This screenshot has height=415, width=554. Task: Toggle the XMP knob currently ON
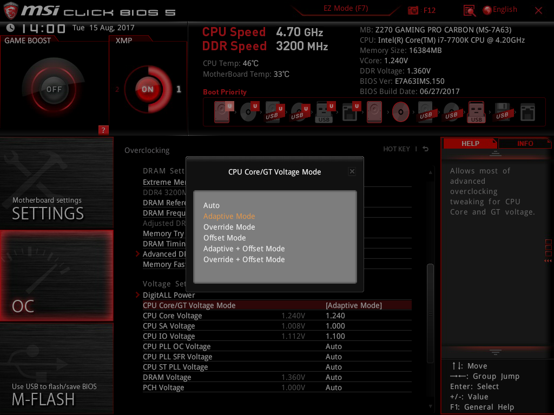tap(148, 89)
